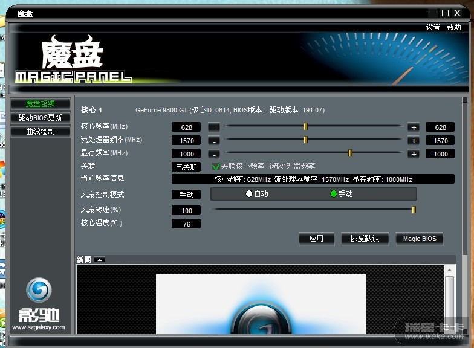
Task: Minimize the 魔盘 window
Action: (x=433, y=13)
